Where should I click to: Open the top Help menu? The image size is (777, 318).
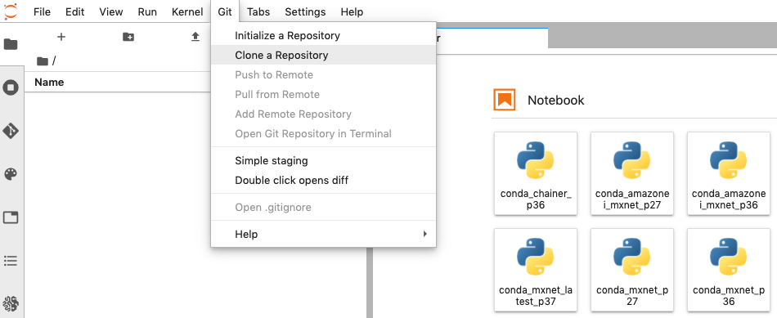click(x=352, y=12)
